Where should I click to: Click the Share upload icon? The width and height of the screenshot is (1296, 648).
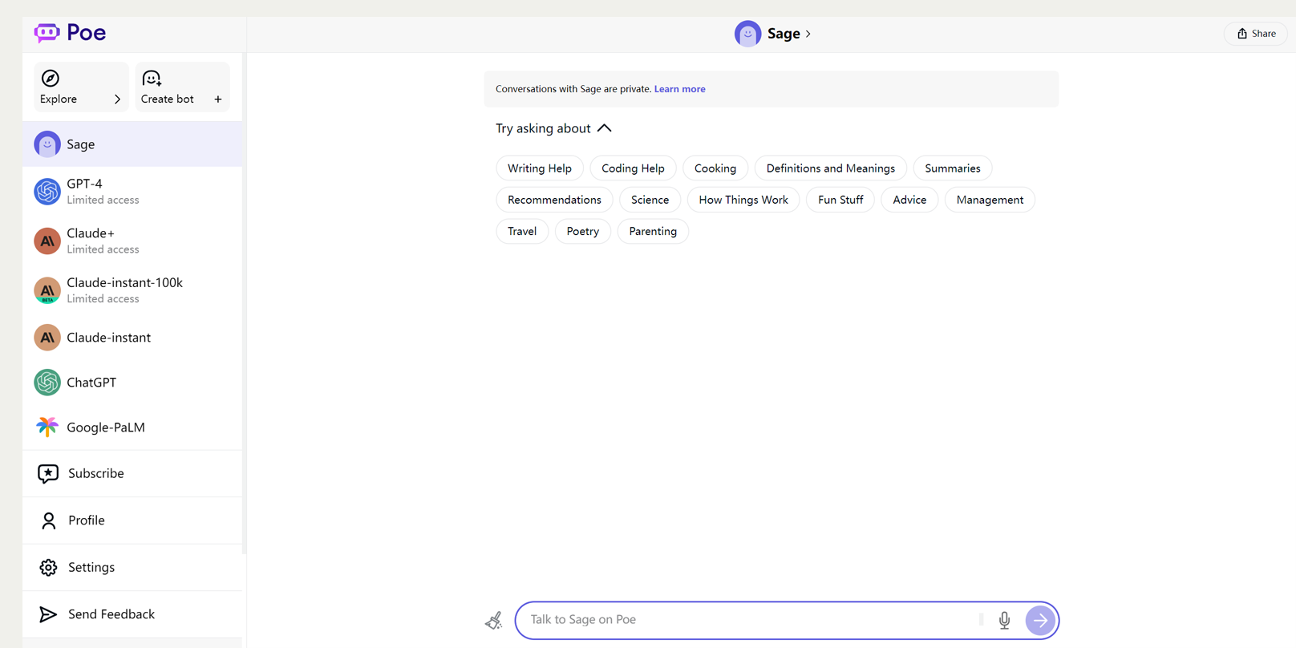(1241, 34)
